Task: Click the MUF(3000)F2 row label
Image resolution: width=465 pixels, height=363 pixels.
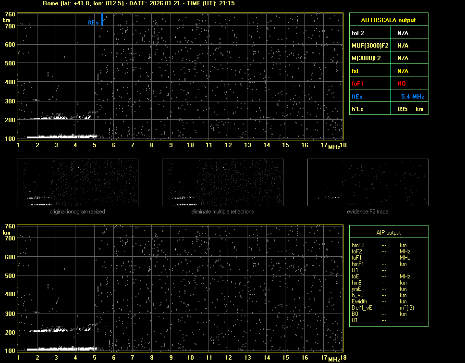Action: click(370, 46)
